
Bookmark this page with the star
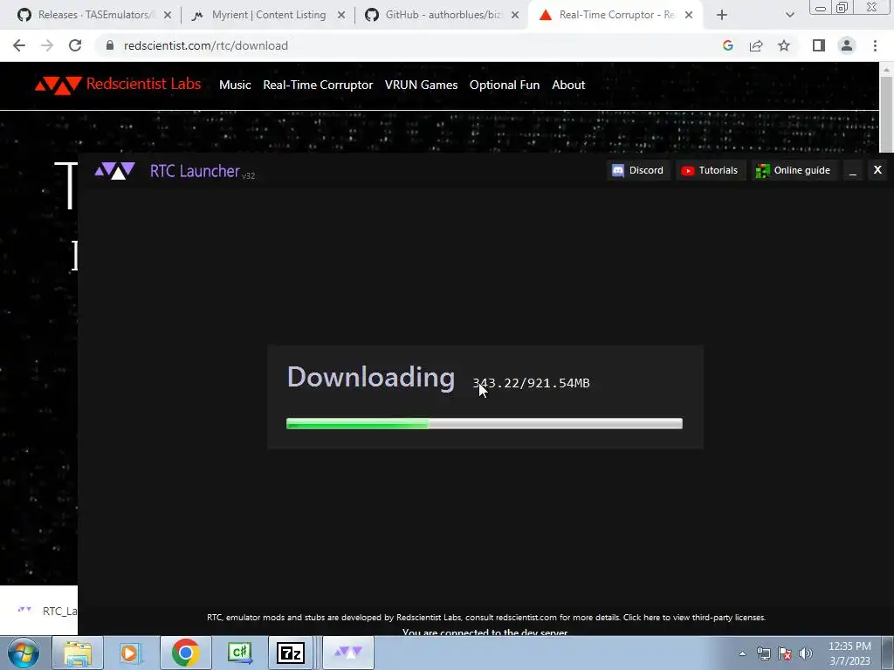point(784,45)
